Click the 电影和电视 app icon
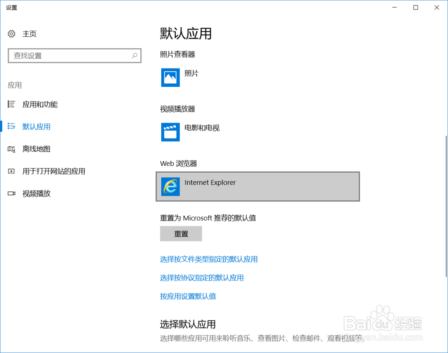The image size is (448, 353). [x=170, y=132]
